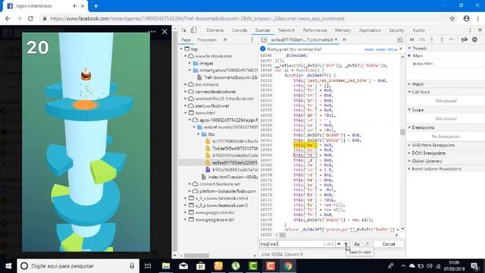Dismiss the pretty-print info bar
Screen dimensions: 485x273
[401, 49]
